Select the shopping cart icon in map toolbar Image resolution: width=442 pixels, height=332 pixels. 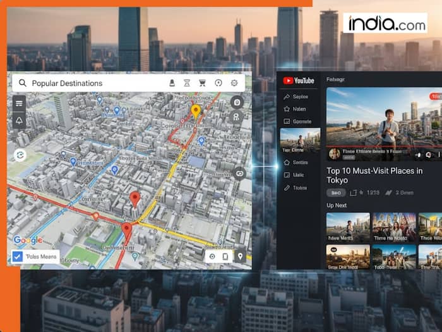click(202, 83)
